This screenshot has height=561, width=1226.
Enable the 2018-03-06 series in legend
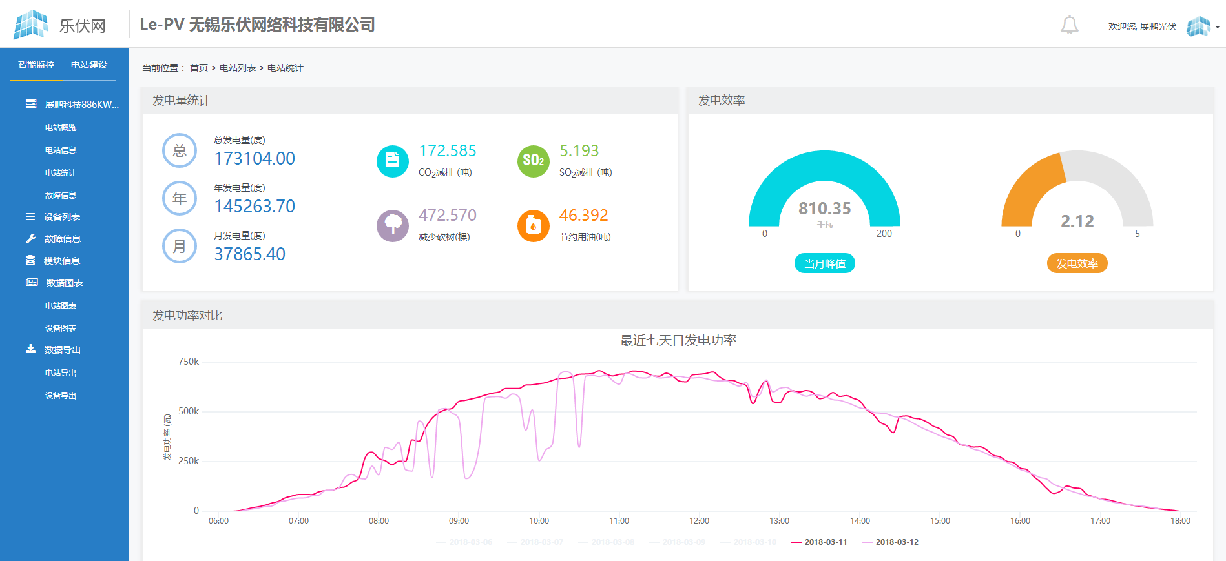coord(464,542)
